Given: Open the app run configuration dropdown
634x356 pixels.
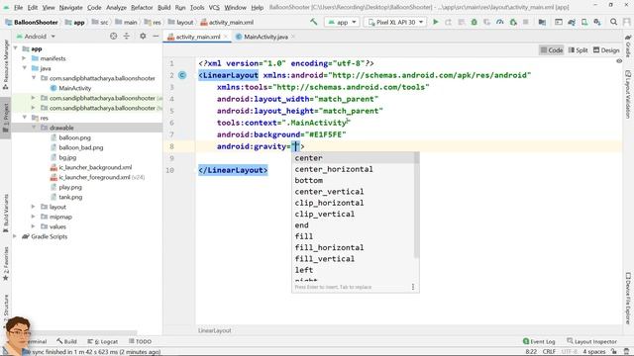Looking at the screenshot, I should coord(342,22).
